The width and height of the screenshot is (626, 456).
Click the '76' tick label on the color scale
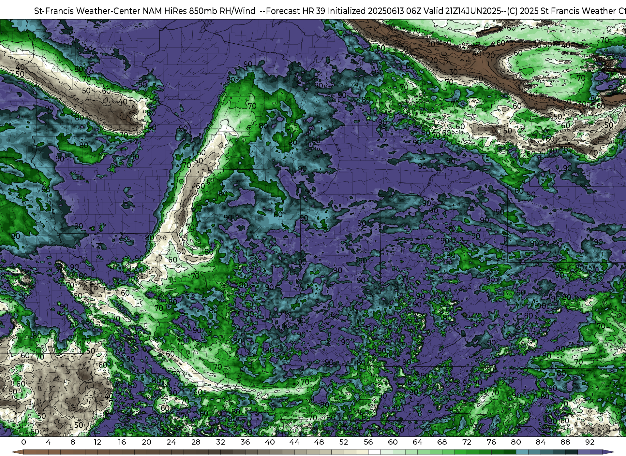click(x=491, y=442)
